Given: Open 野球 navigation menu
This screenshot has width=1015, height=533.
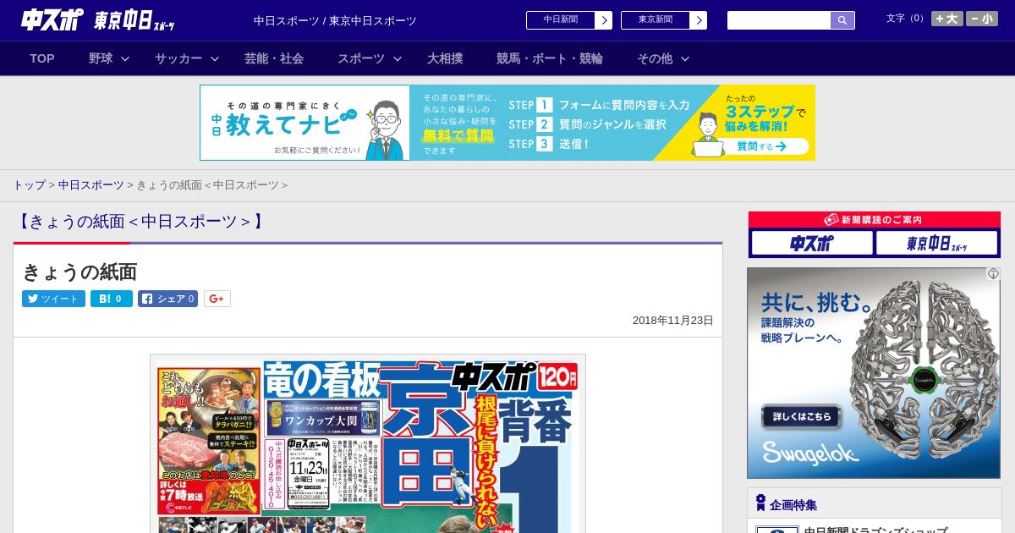Looking at the screenshot, I should pos(101,58).
